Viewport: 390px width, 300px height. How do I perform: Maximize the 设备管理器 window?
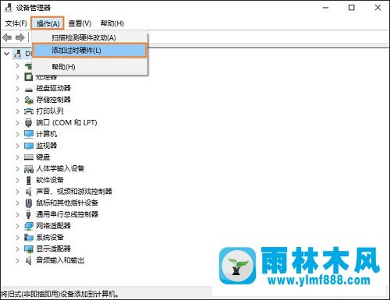[352, 8]
